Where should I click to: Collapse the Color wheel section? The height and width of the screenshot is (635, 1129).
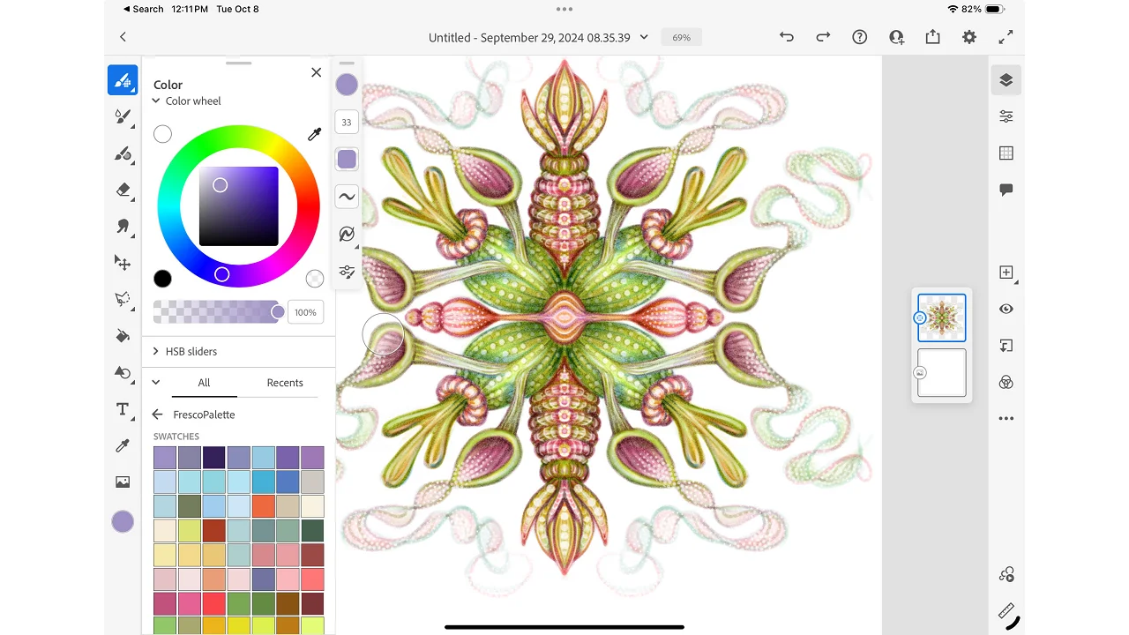point(156,101)
